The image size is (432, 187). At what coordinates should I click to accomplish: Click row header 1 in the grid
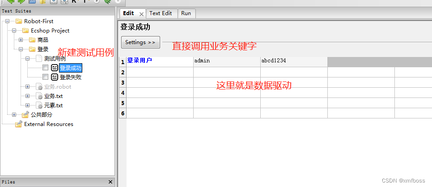coord(123,62)
